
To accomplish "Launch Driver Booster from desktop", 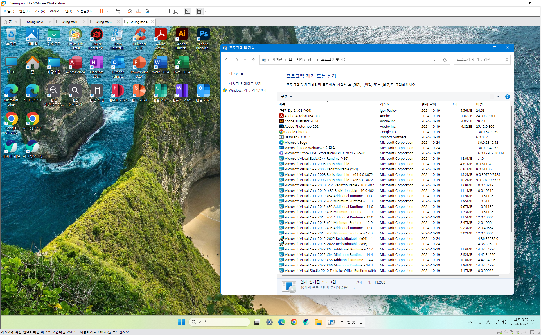I will (97, 39).
